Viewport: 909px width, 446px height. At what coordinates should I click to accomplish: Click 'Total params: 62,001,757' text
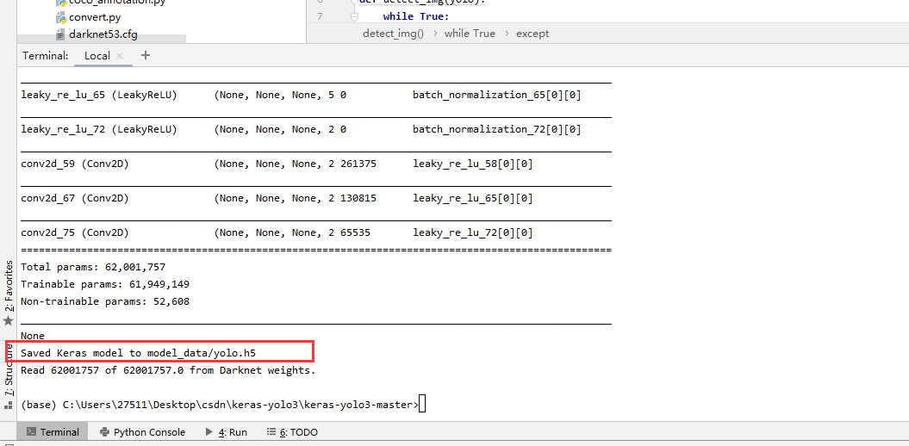pos(93,267)
